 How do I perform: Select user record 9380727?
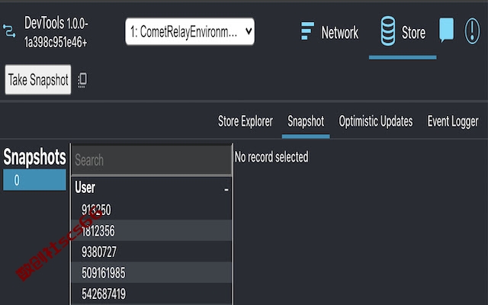tap(152, 252)
